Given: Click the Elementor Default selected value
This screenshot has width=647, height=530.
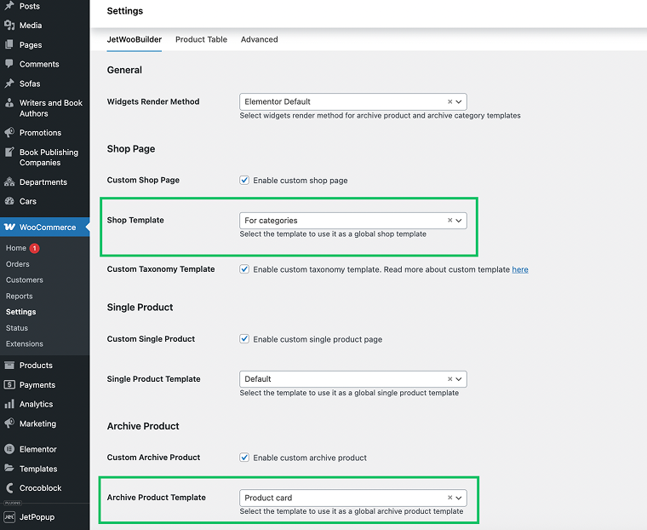Looking at the screenshot, I should point(278,101).
